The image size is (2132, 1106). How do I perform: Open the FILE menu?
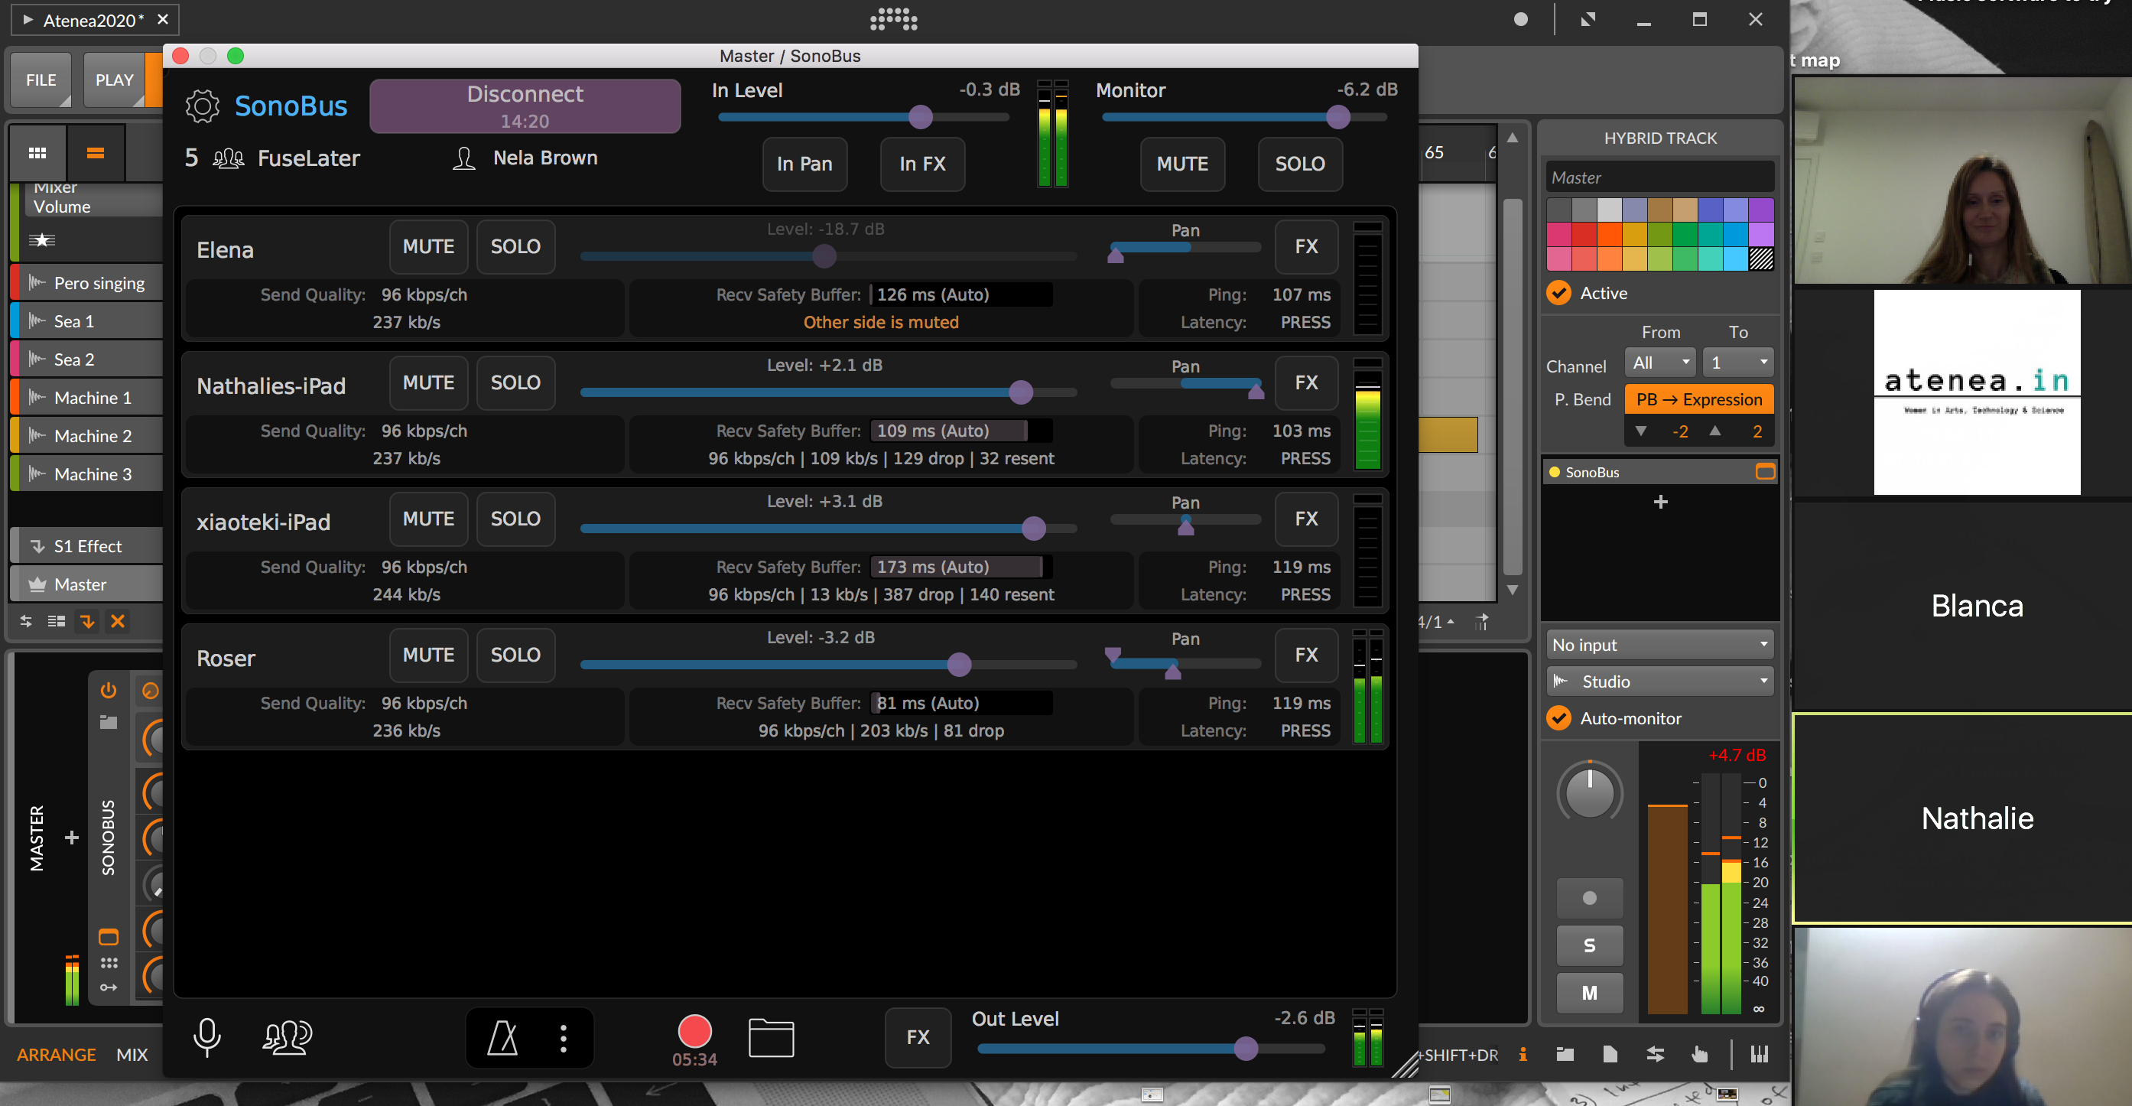41,80
